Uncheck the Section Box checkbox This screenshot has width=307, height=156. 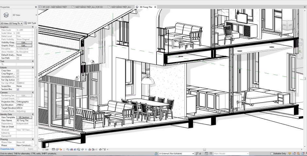point(18,89)
